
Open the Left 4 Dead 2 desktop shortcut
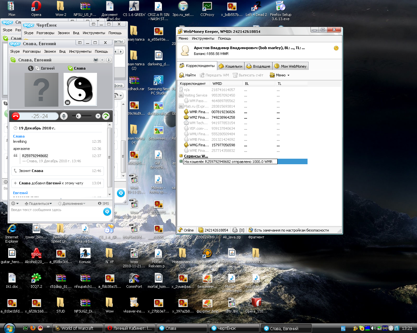click(x=256, y=9)
